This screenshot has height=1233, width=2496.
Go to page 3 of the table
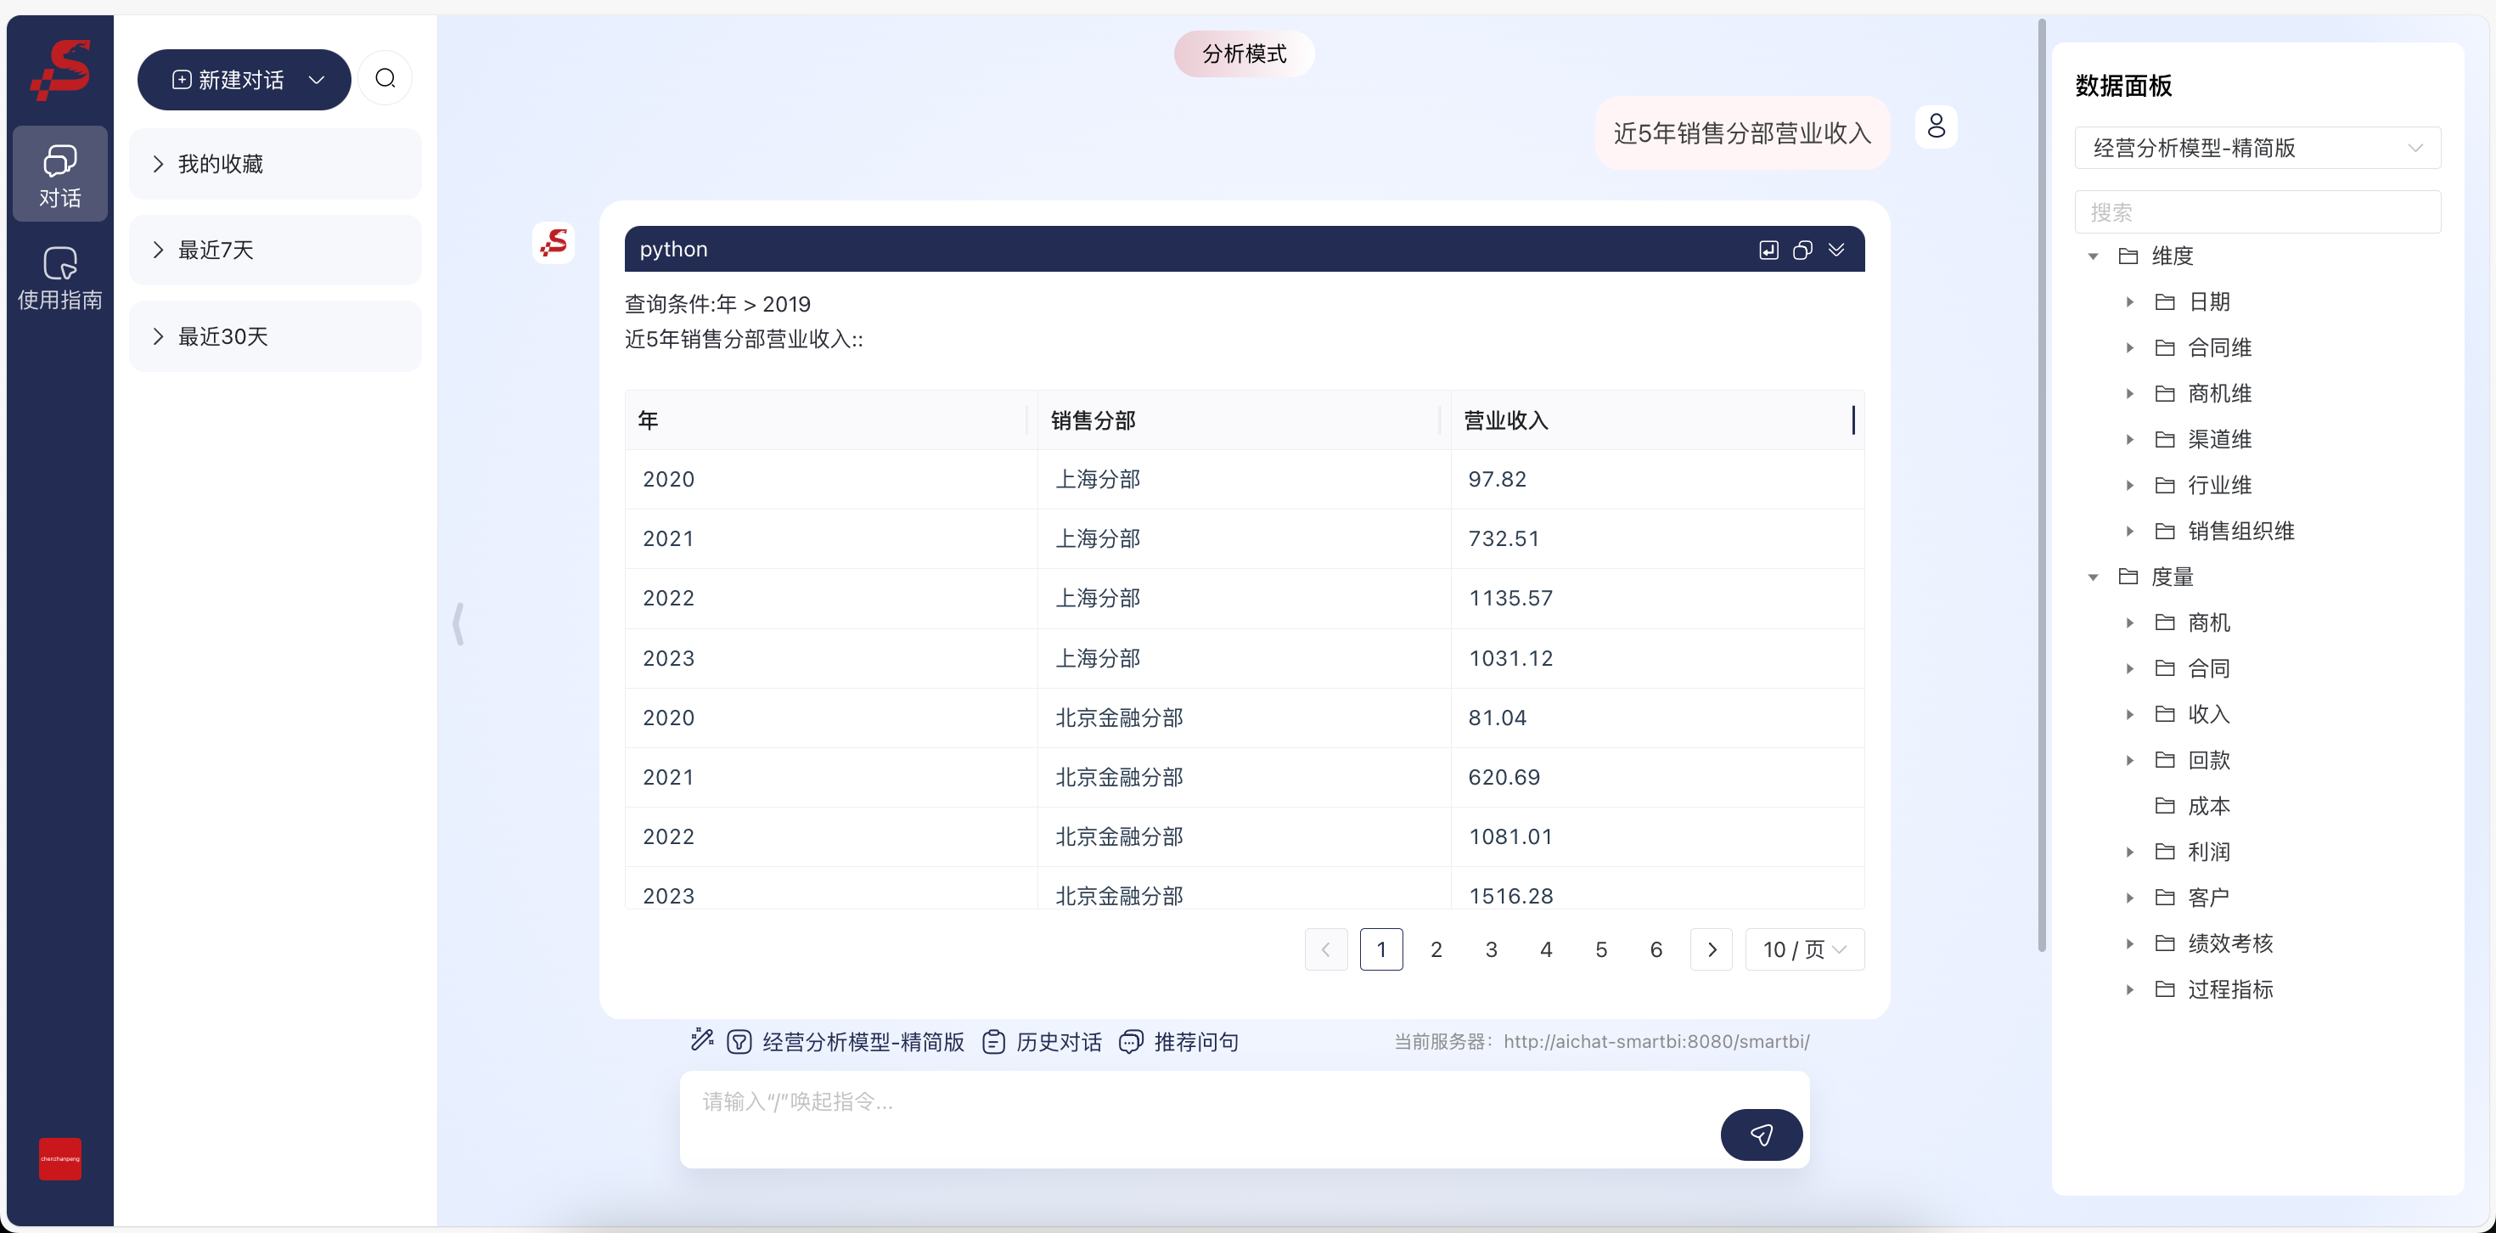point(1491,949)
